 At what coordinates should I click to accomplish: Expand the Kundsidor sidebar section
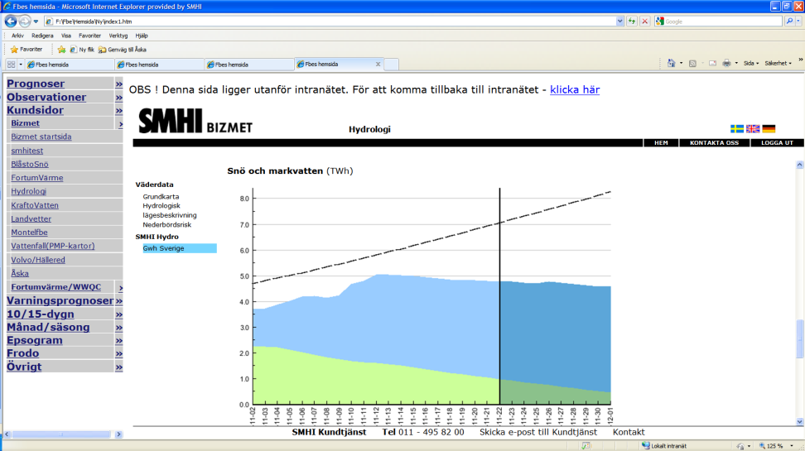coord(119,111)
